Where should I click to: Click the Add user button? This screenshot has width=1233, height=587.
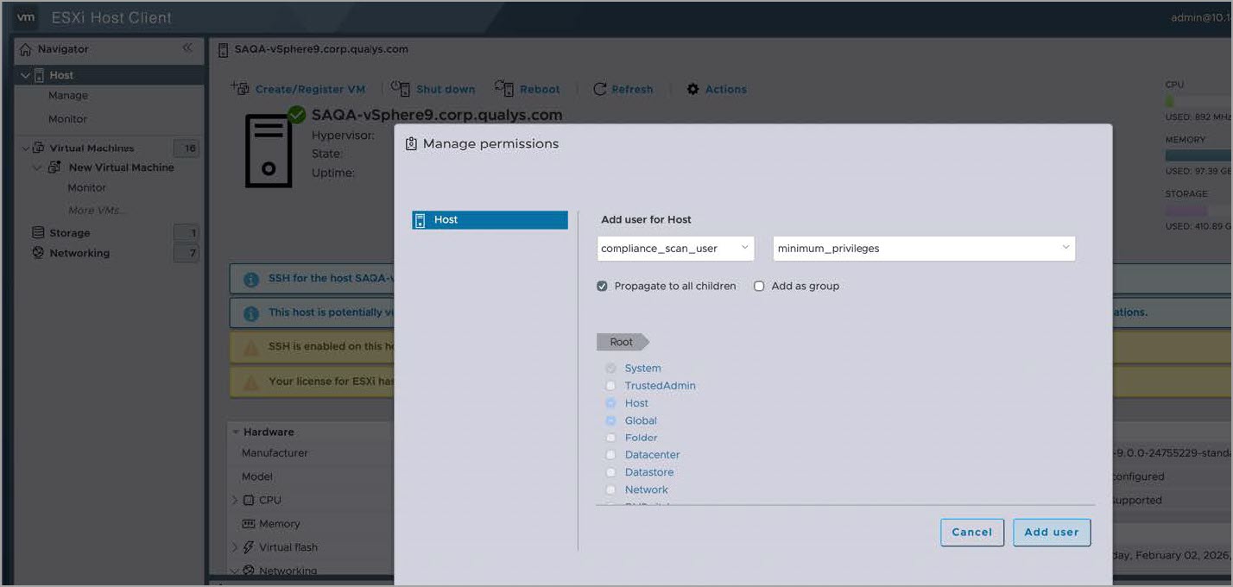(x=1051, y=532)
